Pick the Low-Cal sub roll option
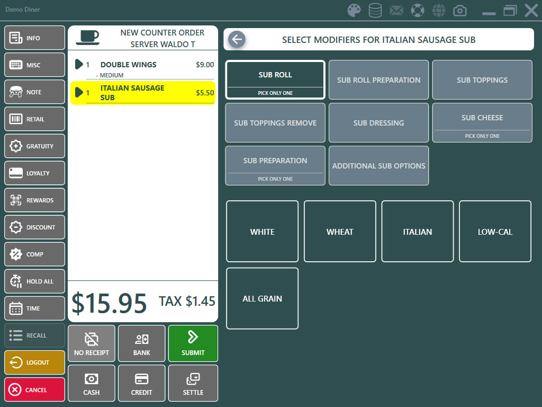542x407 pixels. (495, 232)
